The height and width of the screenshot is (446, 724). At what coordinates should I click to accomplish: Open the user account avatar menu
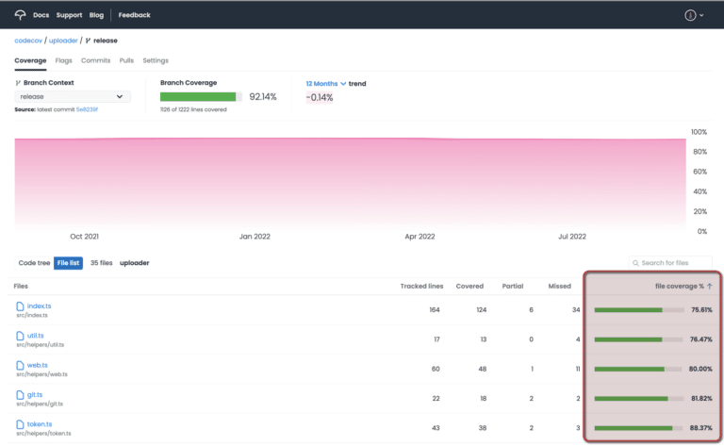point(690,15)
